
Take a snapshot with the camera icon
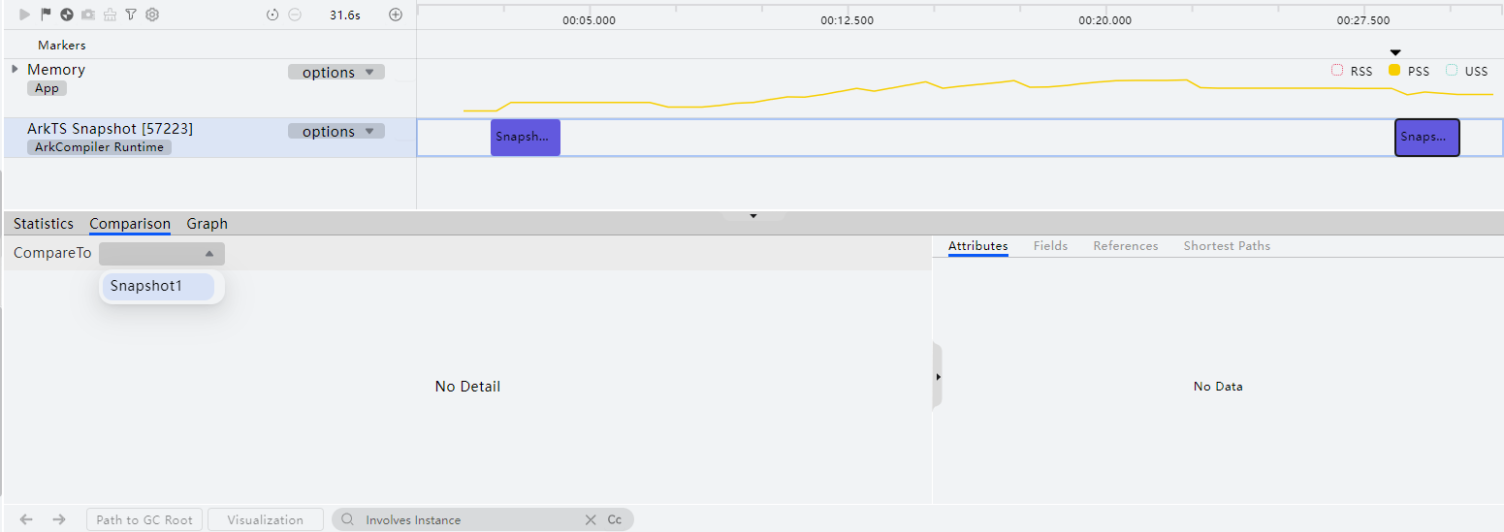click(88, 15)
